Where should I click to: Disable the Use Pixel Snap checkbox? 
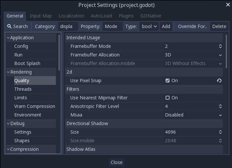pos(168,81)
